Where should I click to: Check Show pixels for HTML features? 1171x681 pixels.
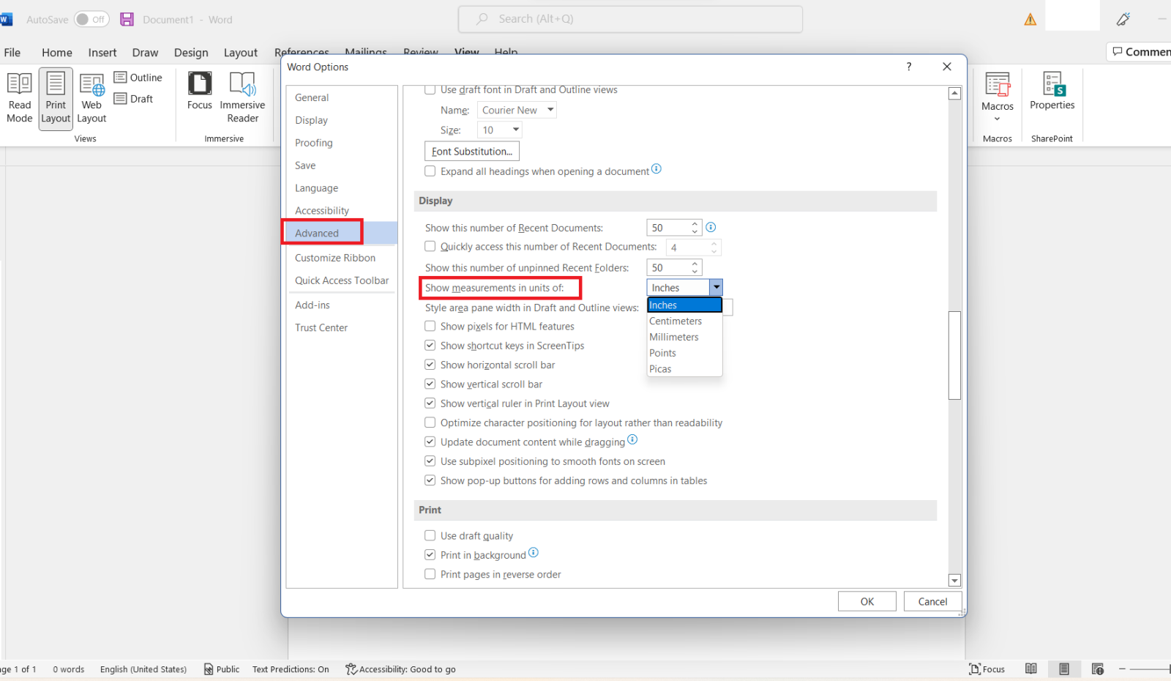click(x=430, y=327)
